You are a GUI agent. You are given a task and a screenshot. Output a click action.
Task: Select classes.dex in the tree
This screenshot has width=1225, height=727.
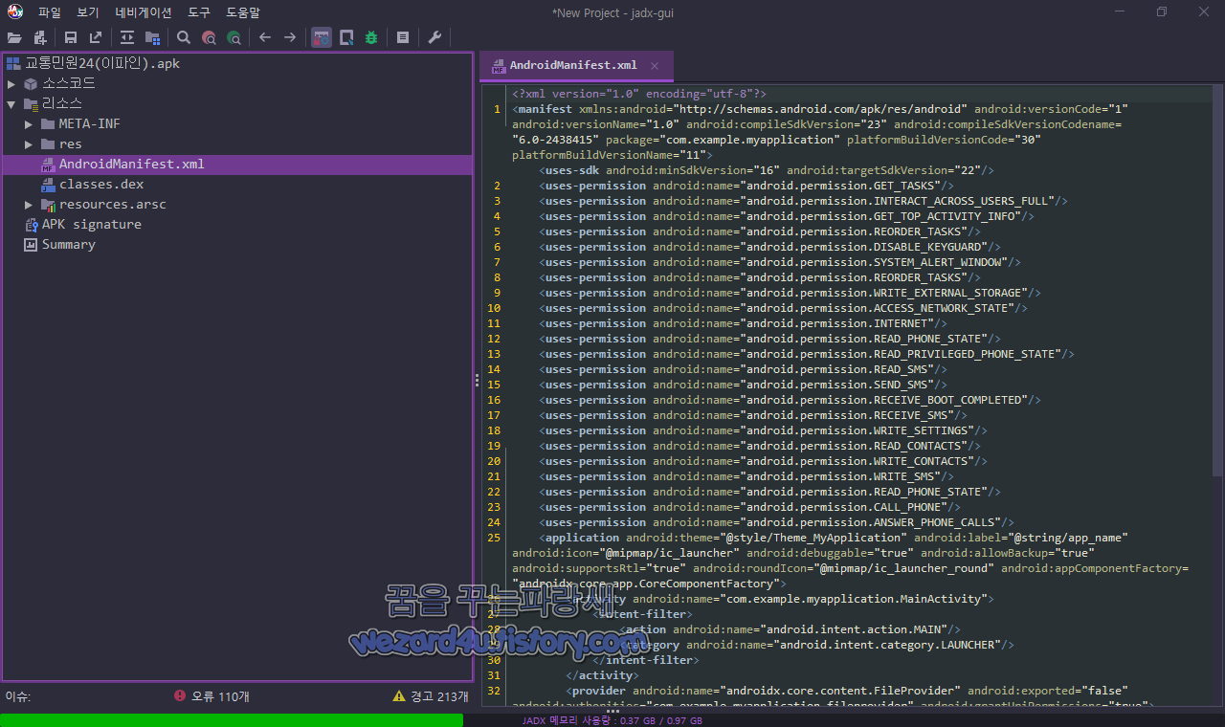(x=101, y=184)
